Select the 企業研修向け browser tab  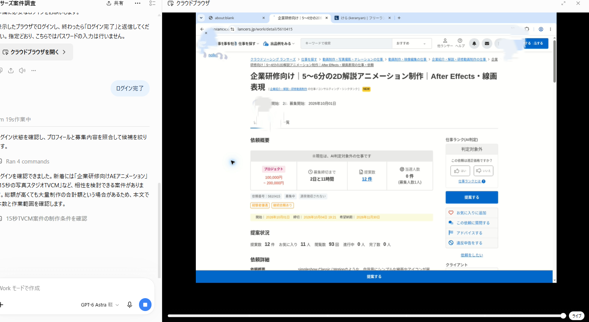(299, 18)
